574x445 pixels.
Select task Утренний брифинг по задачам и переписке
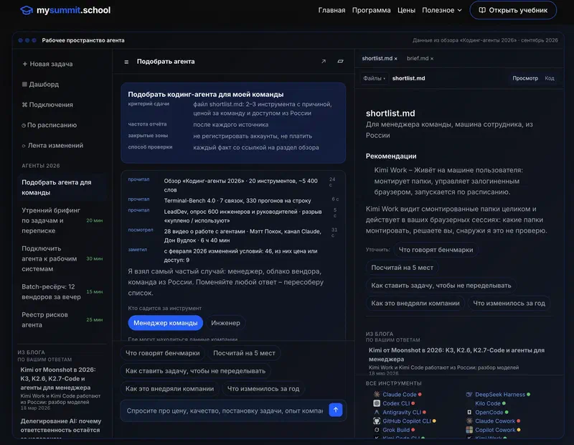click(62, 220)
